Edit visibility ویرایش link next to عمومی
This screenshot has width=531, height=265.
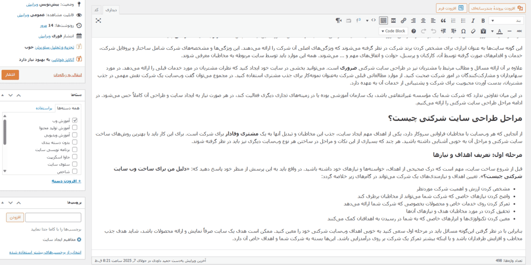[x=23, y=15]
